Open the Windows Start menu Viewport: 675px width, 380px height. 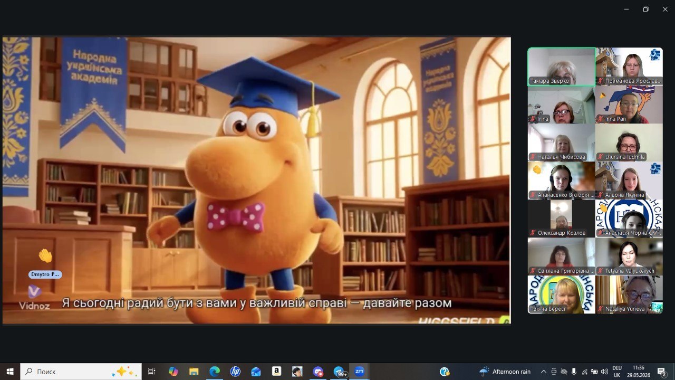pyautogui.click(x=10, y=372)
